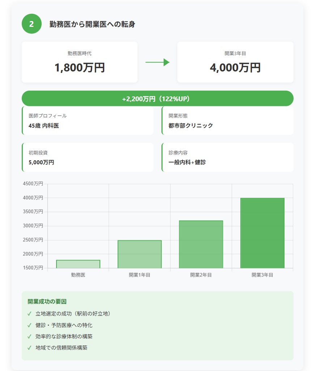
Task: Click the checkmark beside 地域での信頼関係構築
Action: click(x=29, y=347)
